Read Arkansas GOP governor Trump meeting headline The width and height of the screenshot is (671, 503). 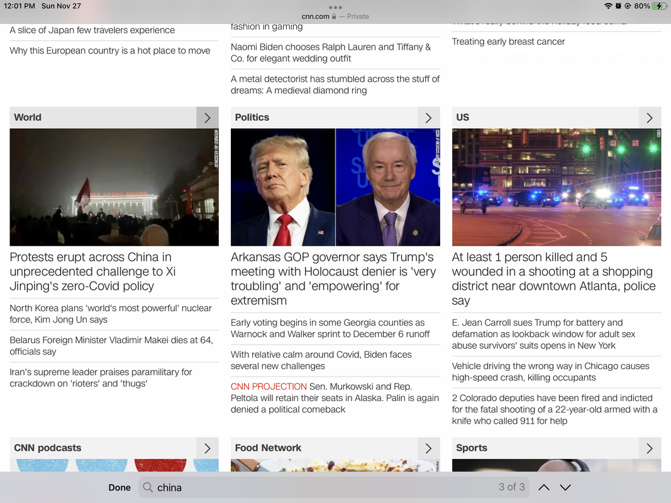(x=333, y=279)
